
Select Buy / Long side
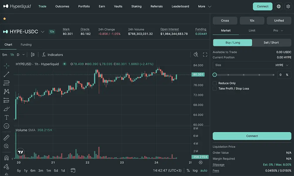coord(233,43)
